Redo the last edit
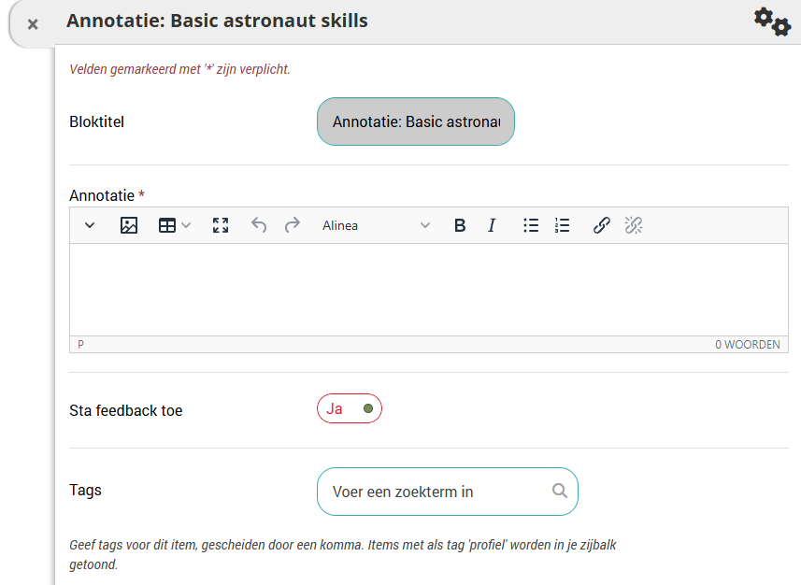The image size is (801, 585). [x=293, y=225]
